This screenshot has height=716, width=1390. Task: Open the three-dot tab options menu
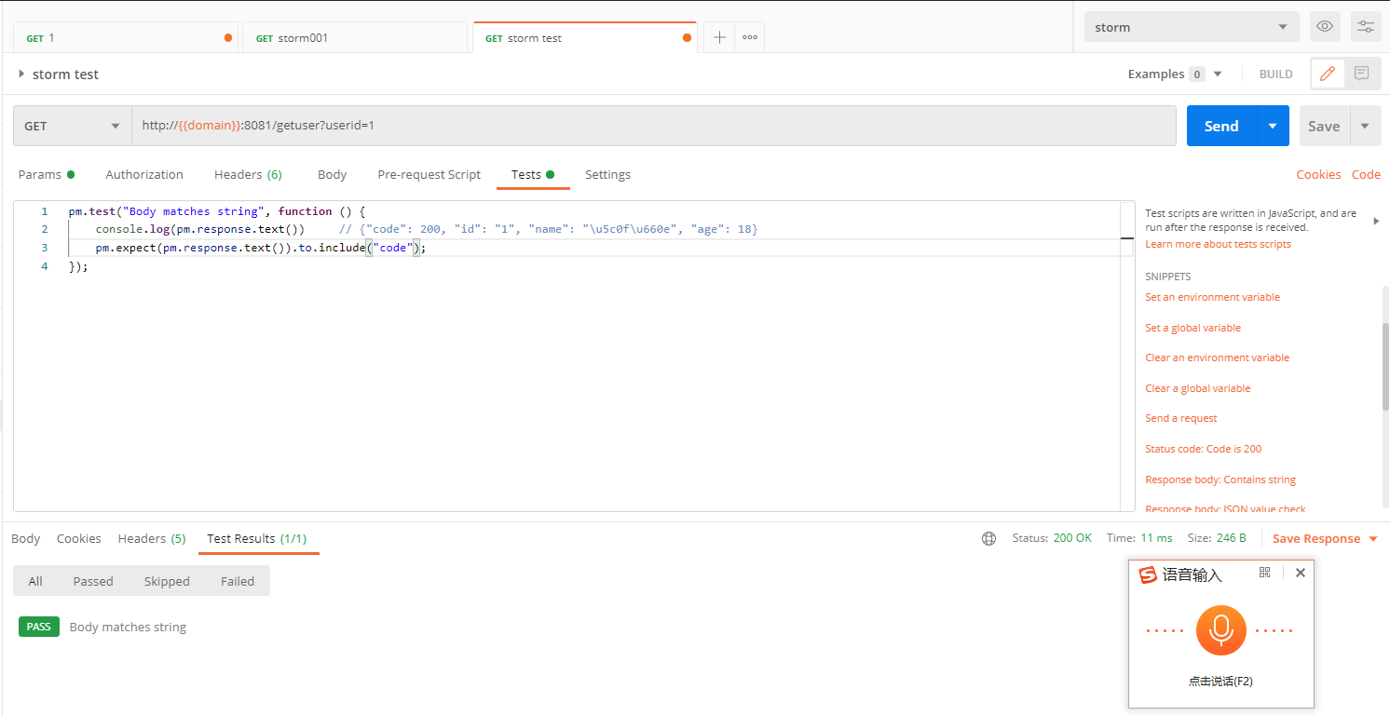[749, 37]
